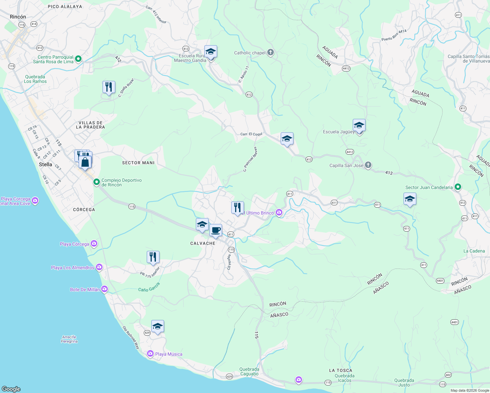The width and height of the screenshot is (490, 393).
Task: Open the Playa Los Almendros beach marker
Action: pyautogui.click(x=99, y=267)
